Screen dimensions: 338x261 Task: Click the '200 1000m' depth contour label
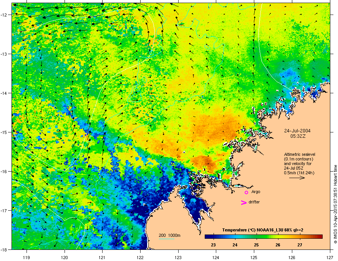tap(169, 235)
